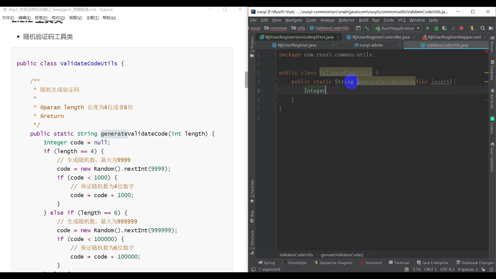Open the Spring tool window
Viewport: 496px width, 279px height.
point(267,263)
